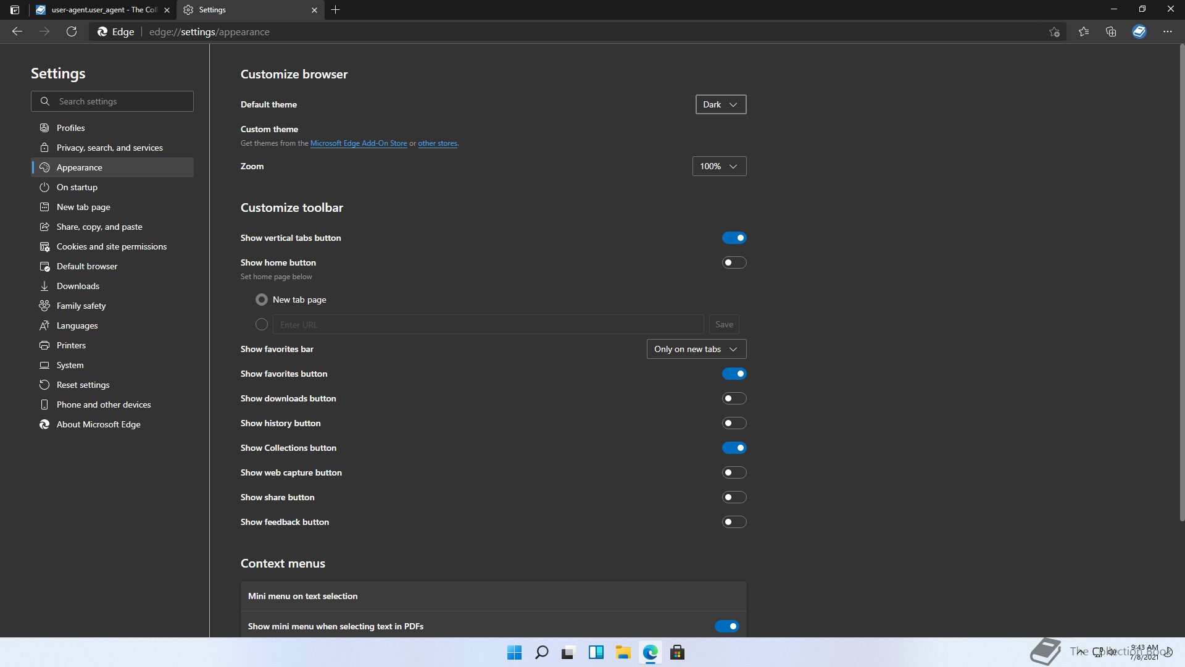Select the Enter URL radio button
This screenshot has height=667, width=1185.
tap(262, 324)
